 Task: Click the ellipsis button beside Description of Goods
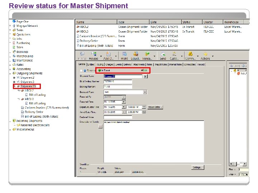point(101,126)
